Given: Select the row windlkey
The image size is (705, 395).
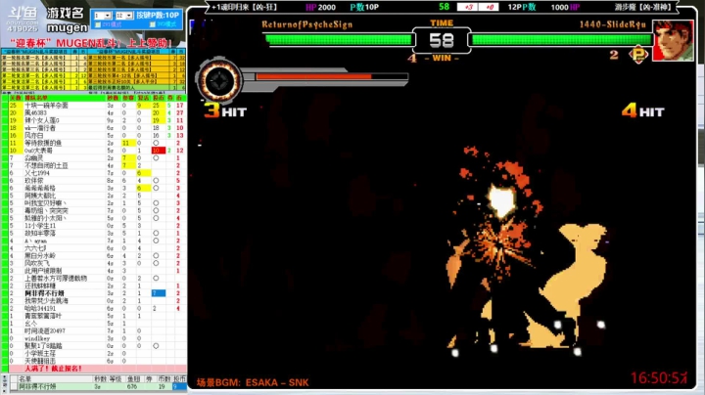Looking at the screenshot, I should [94, 338].
